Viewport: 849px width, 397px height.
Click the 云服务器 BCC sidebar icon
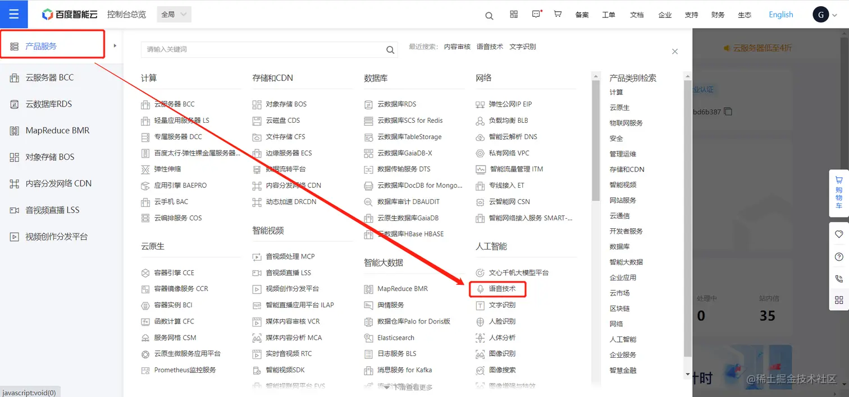tap(15, 78)
